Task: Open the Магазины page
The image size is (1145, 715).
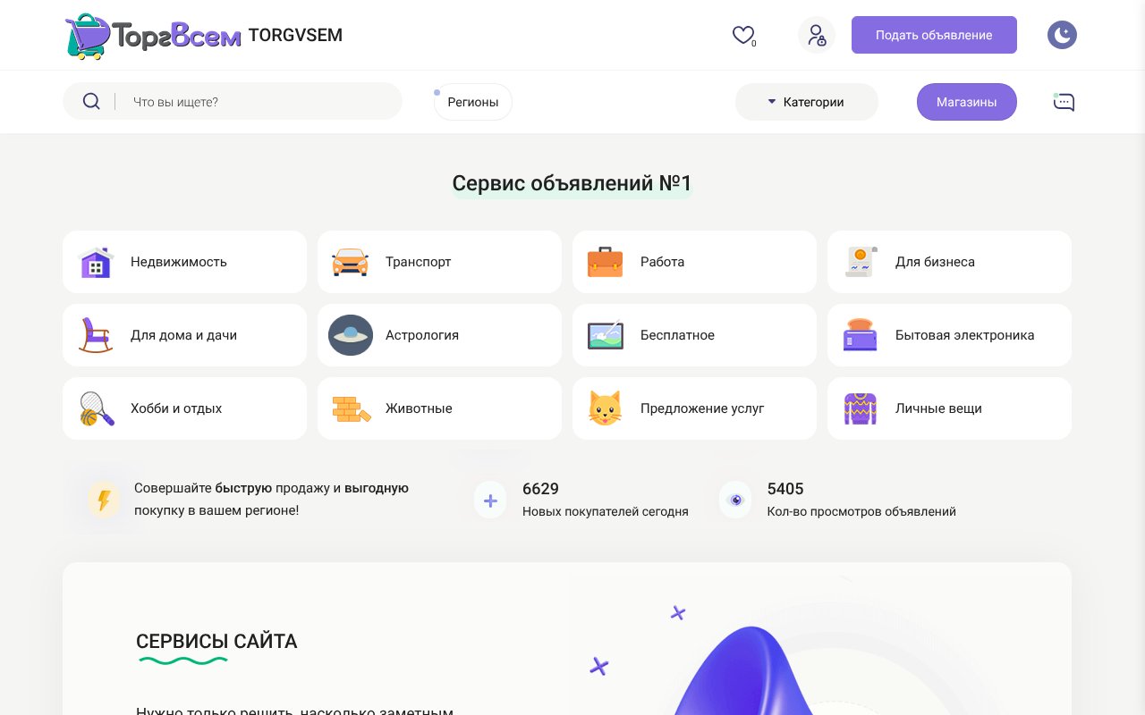Action: point(966,102)
